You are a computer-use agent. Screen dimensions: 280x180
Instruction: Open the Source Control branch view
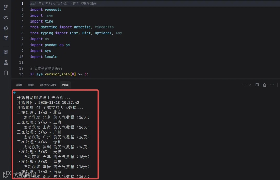coord(6,8)
